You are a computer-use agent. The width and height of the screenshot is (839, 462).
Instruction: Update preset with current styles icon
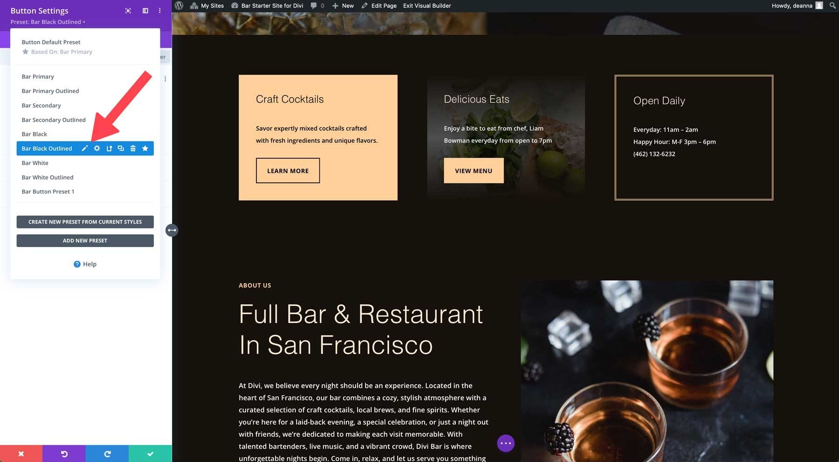(109, 148)
